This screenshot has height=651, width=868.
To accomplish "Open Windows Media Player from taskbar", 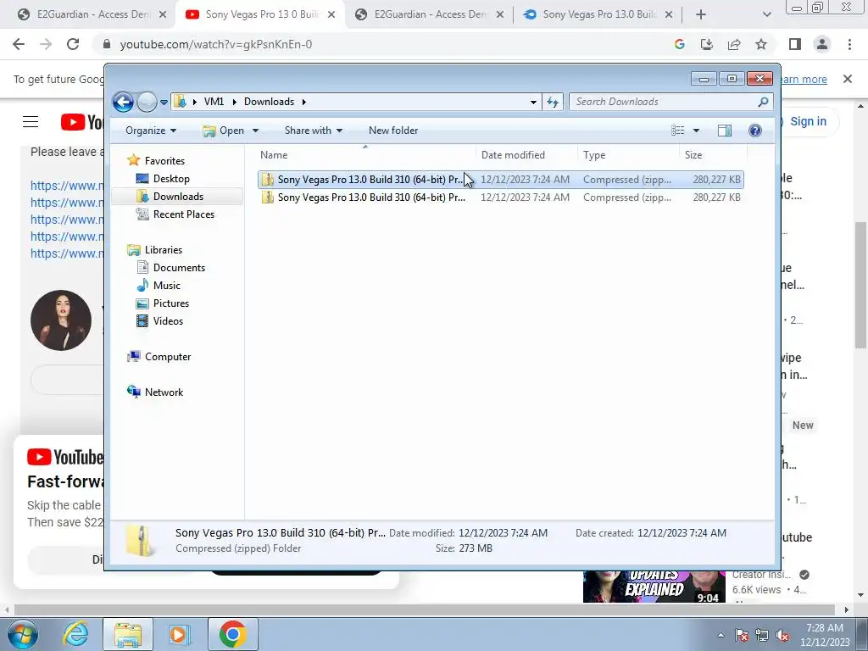I will tap(180, 634).
